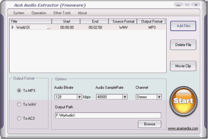
Task: Open the About menu
Action: click(x=82, y=13)
